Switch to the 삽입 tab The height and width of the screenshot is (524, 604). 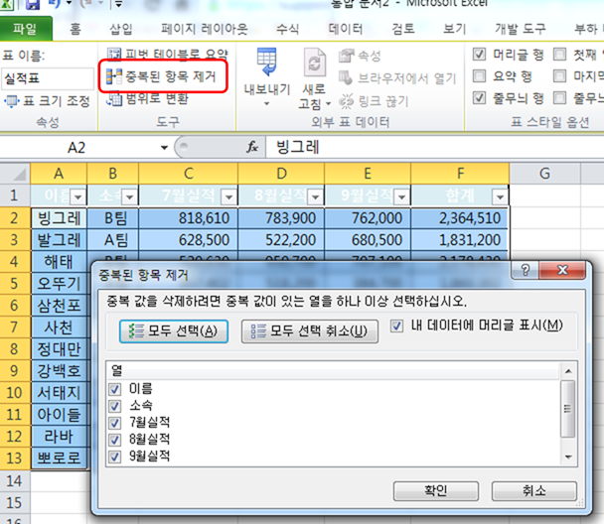point(121,29)
